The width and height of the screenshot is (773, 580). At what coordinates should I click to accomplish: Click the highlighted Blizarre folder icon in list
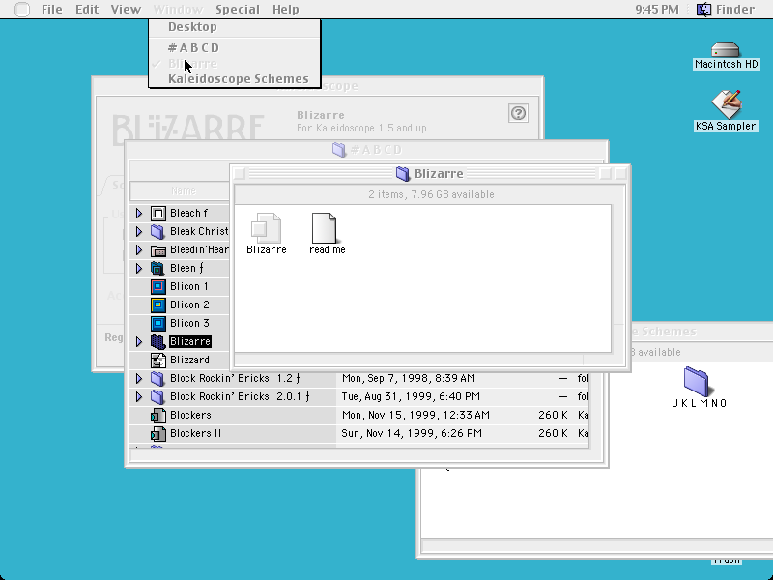pyautogui.click(x=157, y=342)
